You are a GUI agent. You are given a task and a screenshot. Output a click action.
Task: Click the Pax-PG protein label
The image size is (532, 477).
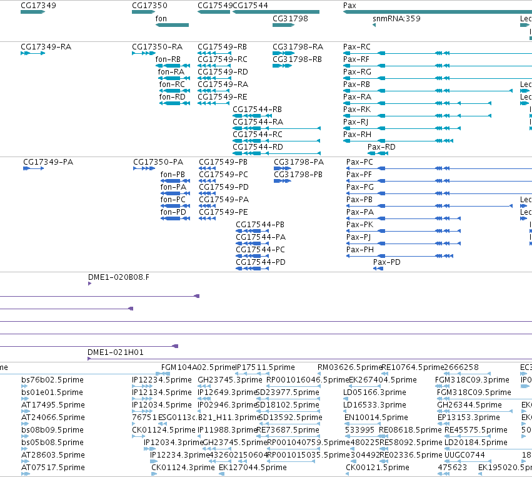(x=360, y=187)
